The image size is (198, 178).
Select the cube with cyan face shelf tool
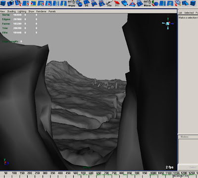tap(10, 3)
